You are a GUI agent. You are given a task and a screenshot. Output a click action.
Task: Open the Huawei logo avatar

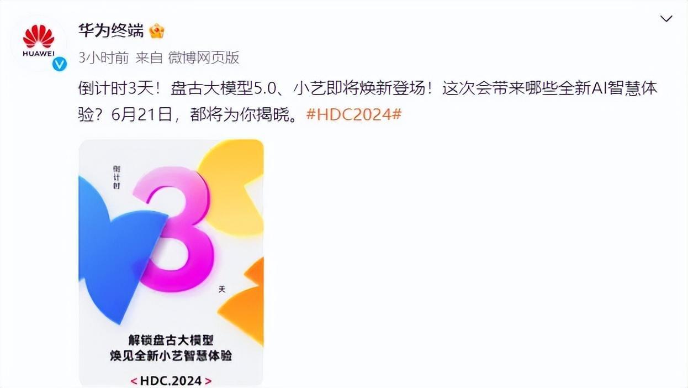(x=39, y=41)
